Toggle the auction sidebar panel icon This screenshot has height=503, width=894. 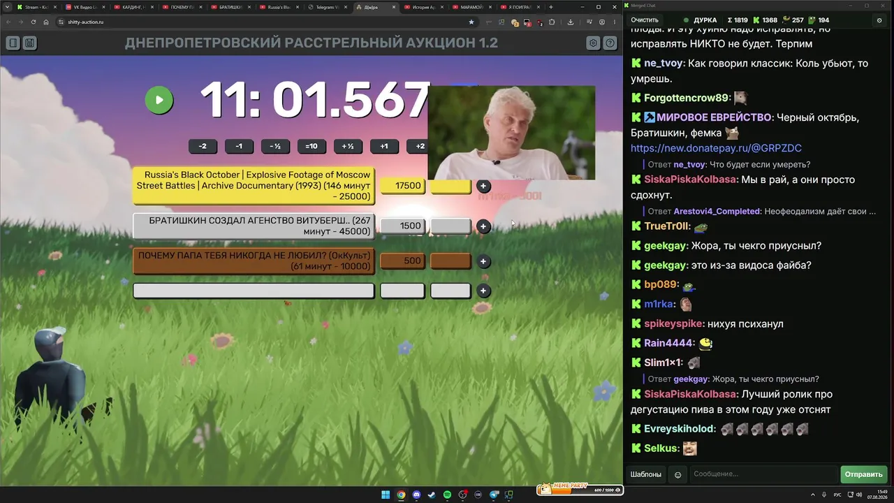[13, 43]
